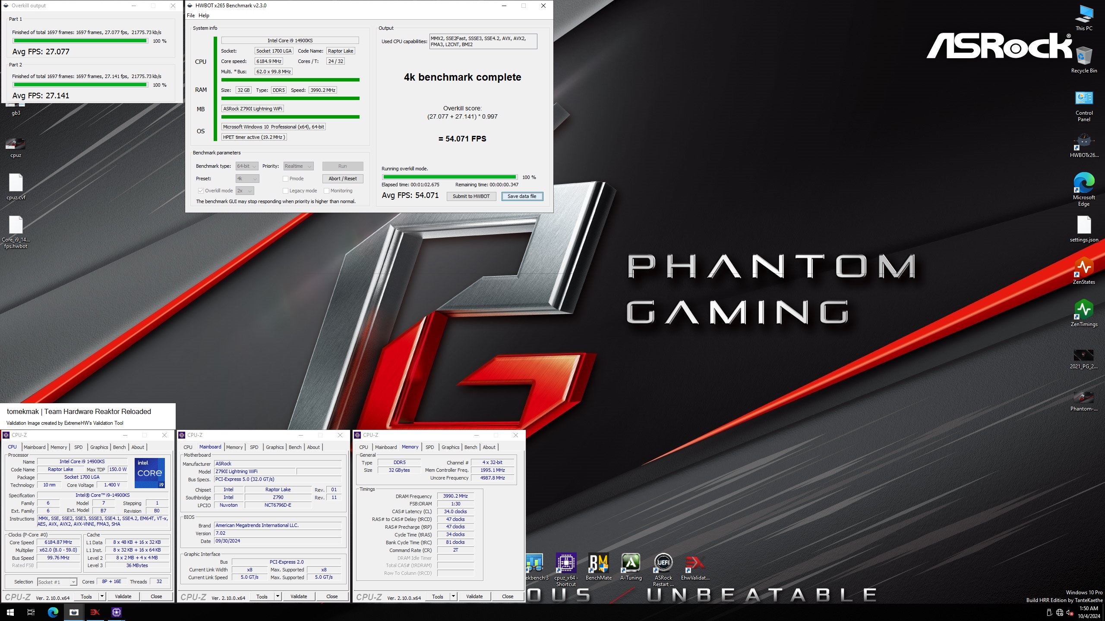1105x621 pixels.
Task: Open the Preset 4k dropdown
Action: (x=247, y=179)
